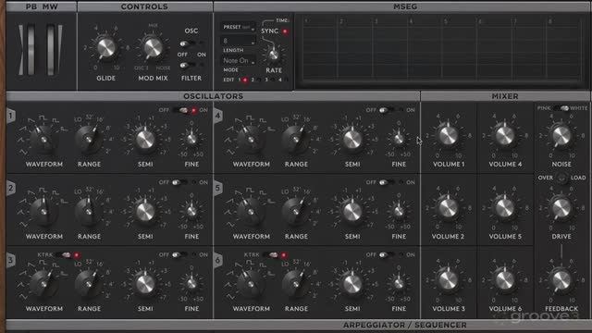Image resolution: width=592 pixels, height=333 pixels.
Task: Open the MSEG Length dropdown
Action: click(238, 41)
